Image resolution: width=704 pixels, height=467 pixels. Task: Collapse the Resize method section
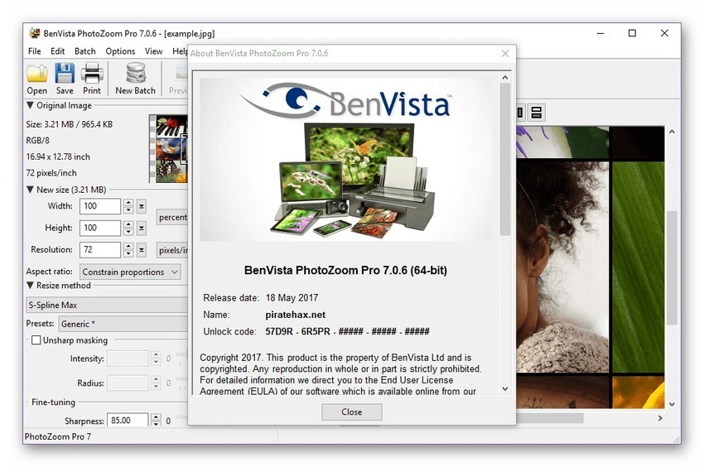[x=31, y=286]
